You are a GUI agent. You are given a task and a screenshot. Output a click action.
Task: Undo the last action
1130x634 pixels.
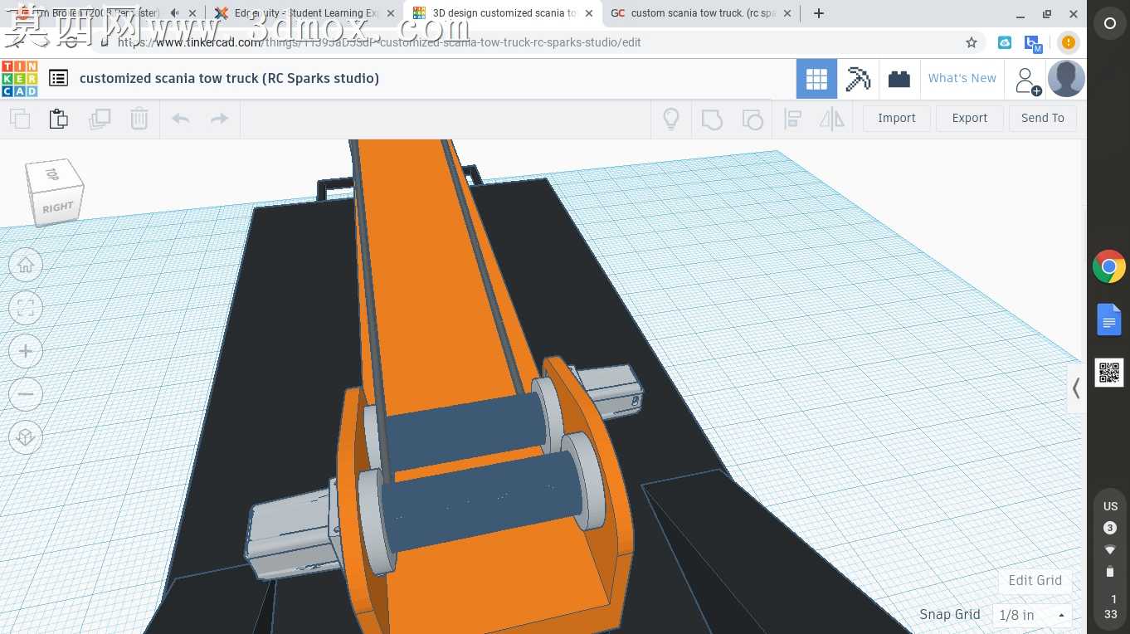181,119
